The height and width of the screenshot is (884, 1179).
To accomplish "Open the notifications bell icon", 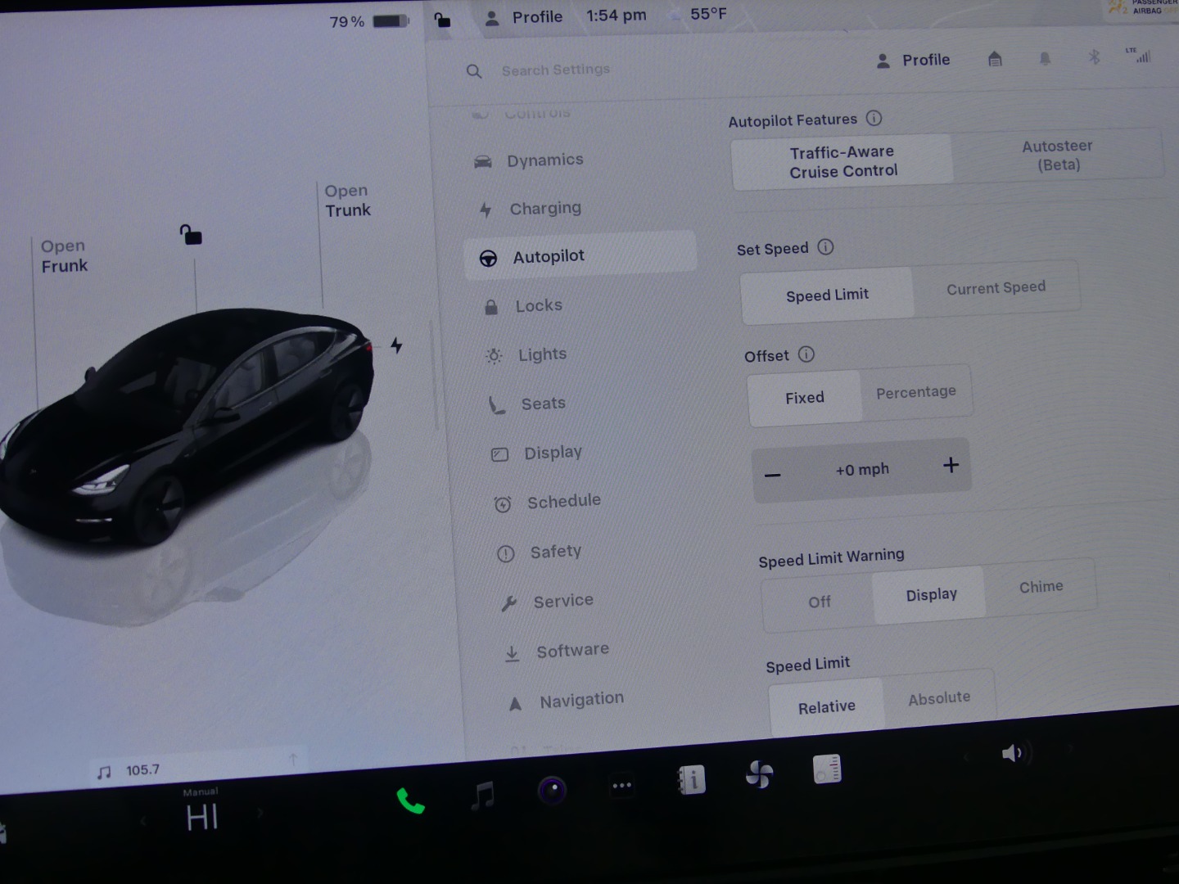I will [x=1045, y=59].
